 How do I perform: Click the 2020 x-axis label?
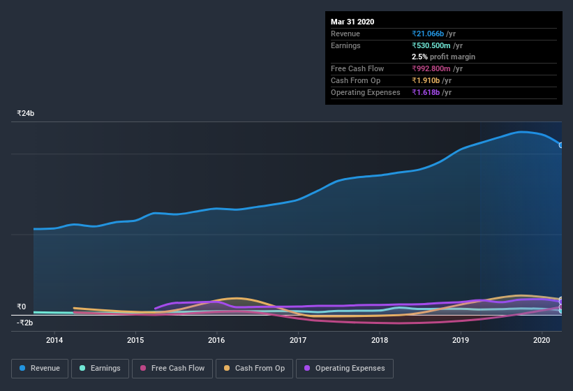click(x=542, y=340)
